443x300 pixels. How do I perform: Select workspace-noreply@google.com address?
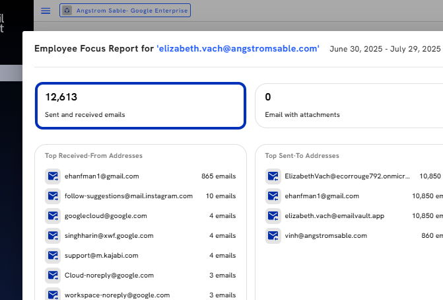coord(118,295)
